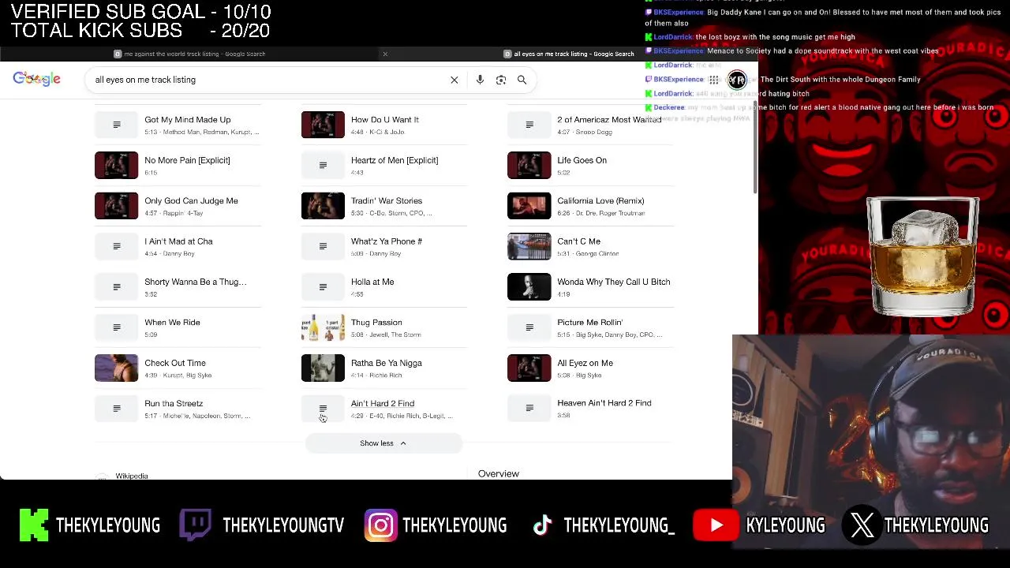
Task: Open the YR account avatar
Action: point(737,80)
